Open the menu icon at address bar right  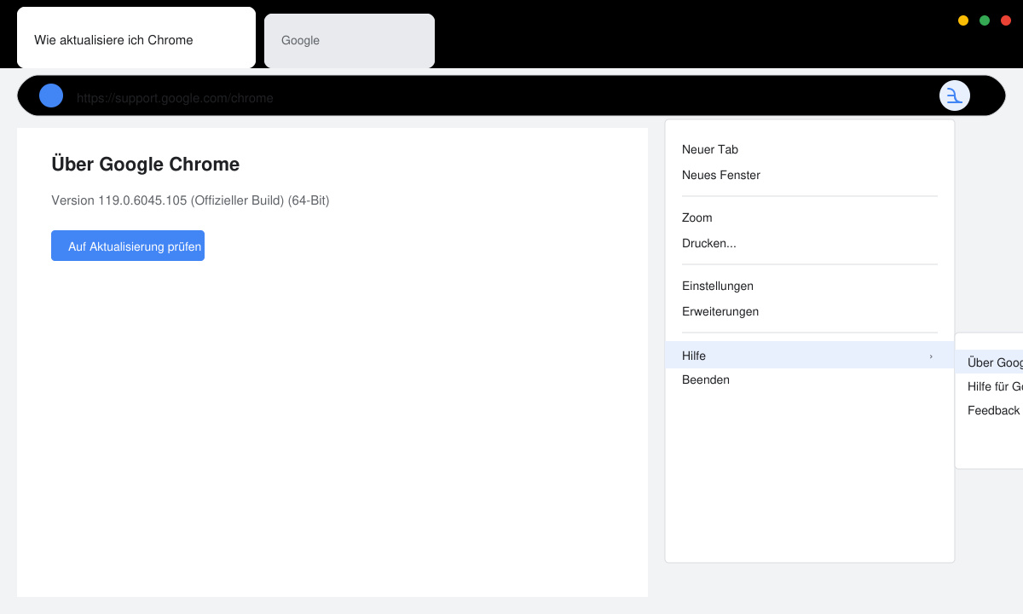(955, 96)
